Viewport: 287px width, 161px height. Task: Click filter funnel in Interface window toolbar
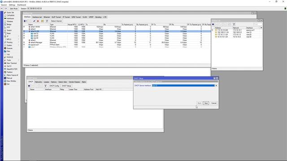[47, 21]
